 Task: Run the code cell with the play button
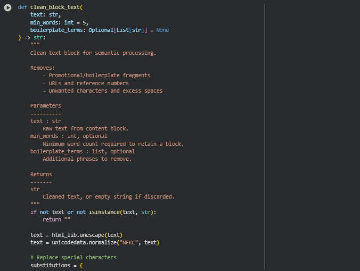(7, 8)
